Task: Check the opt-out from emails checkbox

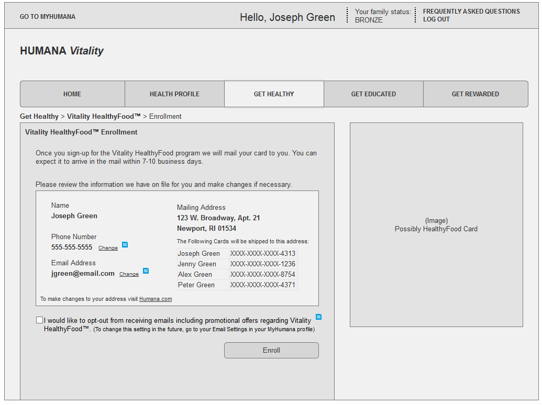Action: [39, 320]
